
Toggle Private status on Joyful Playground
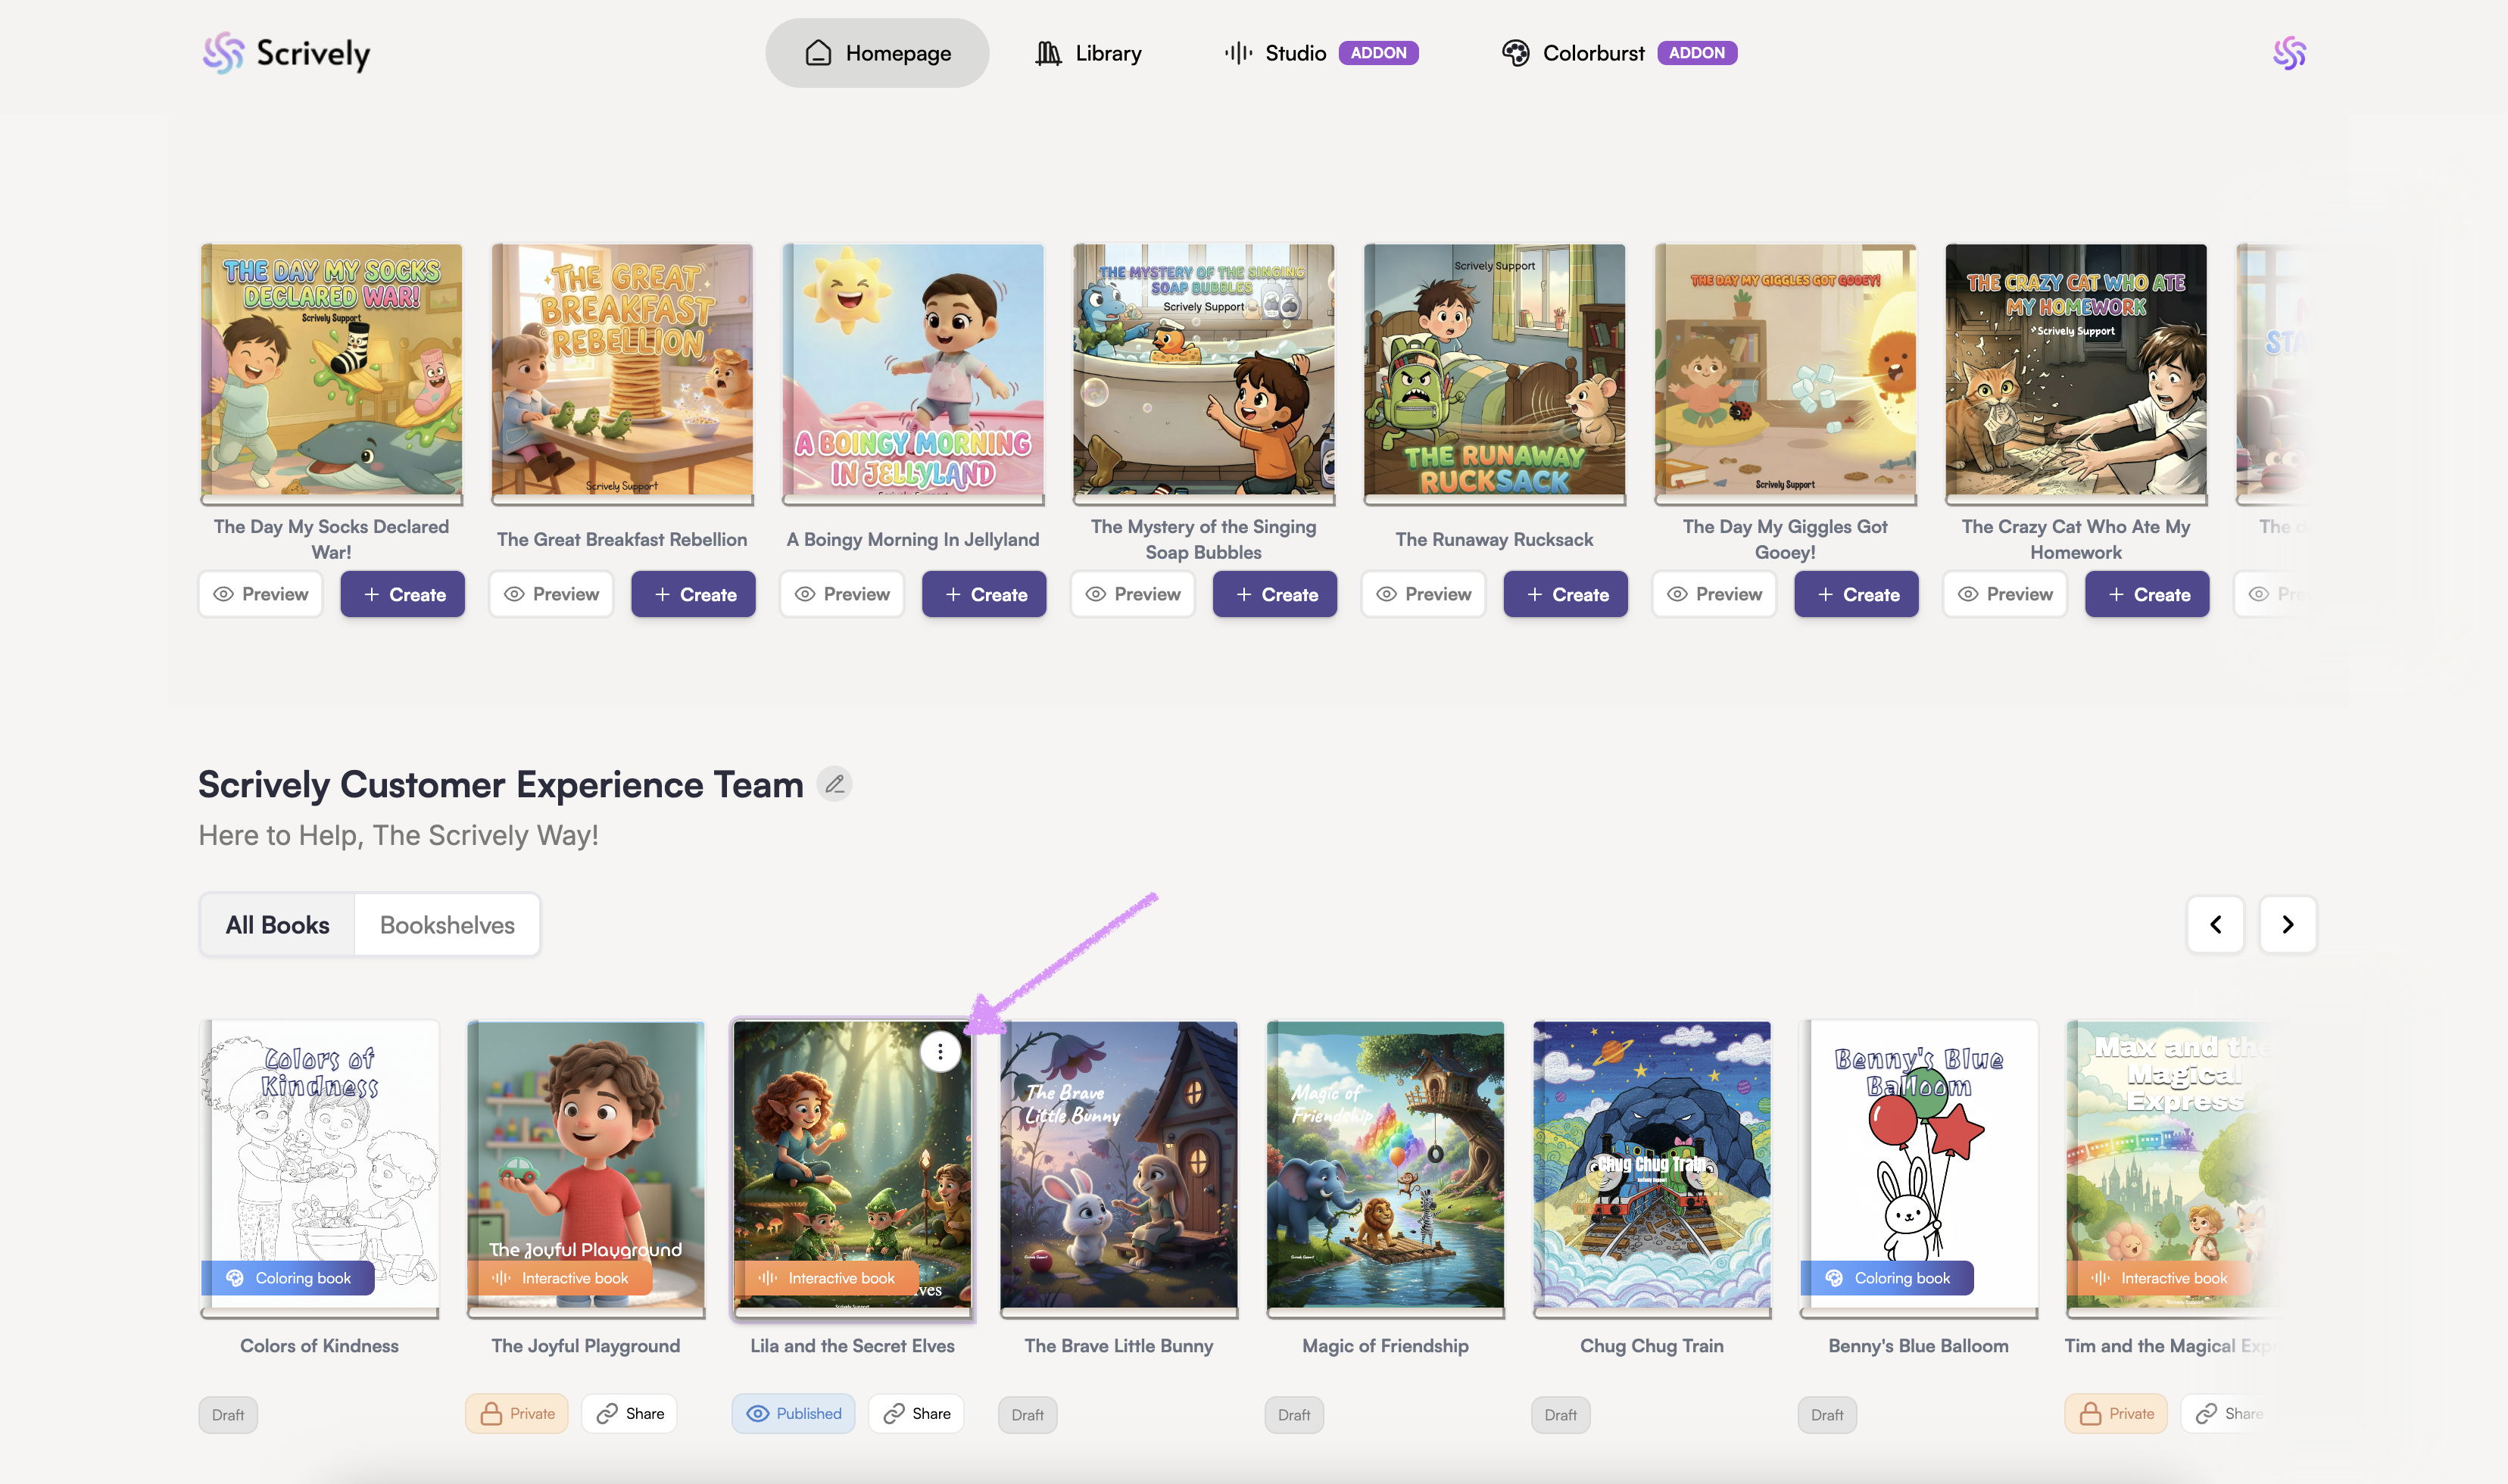coord(517,1414)
